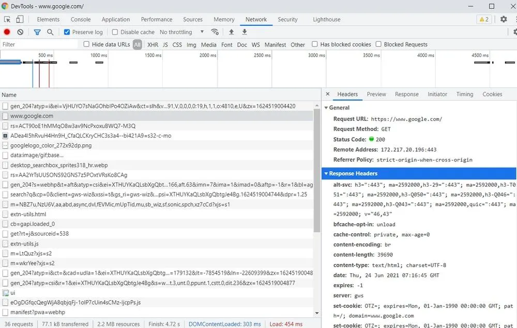Open the network search panel
The height and width of the screenshot is (328, 517).
[50, 31]
